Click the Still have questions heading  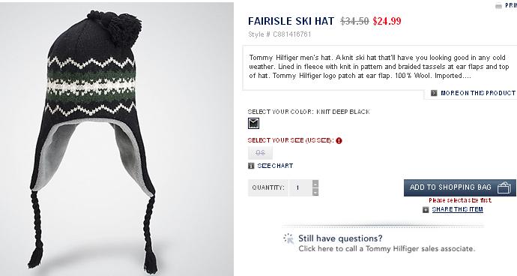point(340,238)
